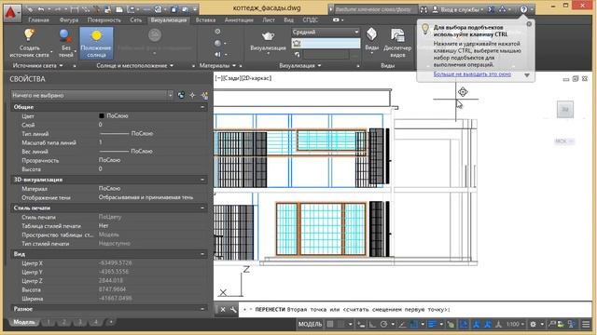Click the workspace gear icon in status bar
This screenshot has height=335, width=597.
pos(533,325)
